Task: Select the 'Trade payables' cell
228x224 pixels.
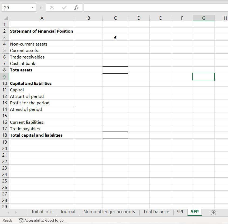Action: (x=42, y=129)
